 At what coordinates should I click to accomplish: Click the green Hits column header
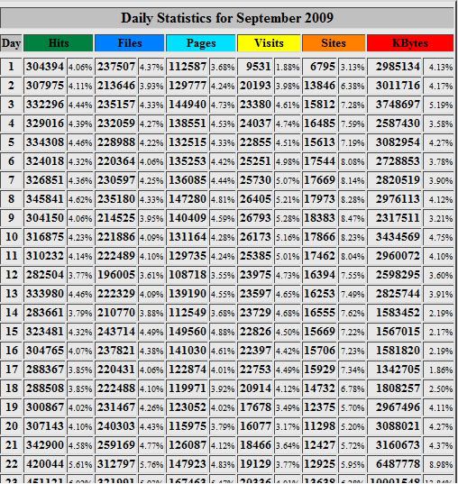(58, 43)
